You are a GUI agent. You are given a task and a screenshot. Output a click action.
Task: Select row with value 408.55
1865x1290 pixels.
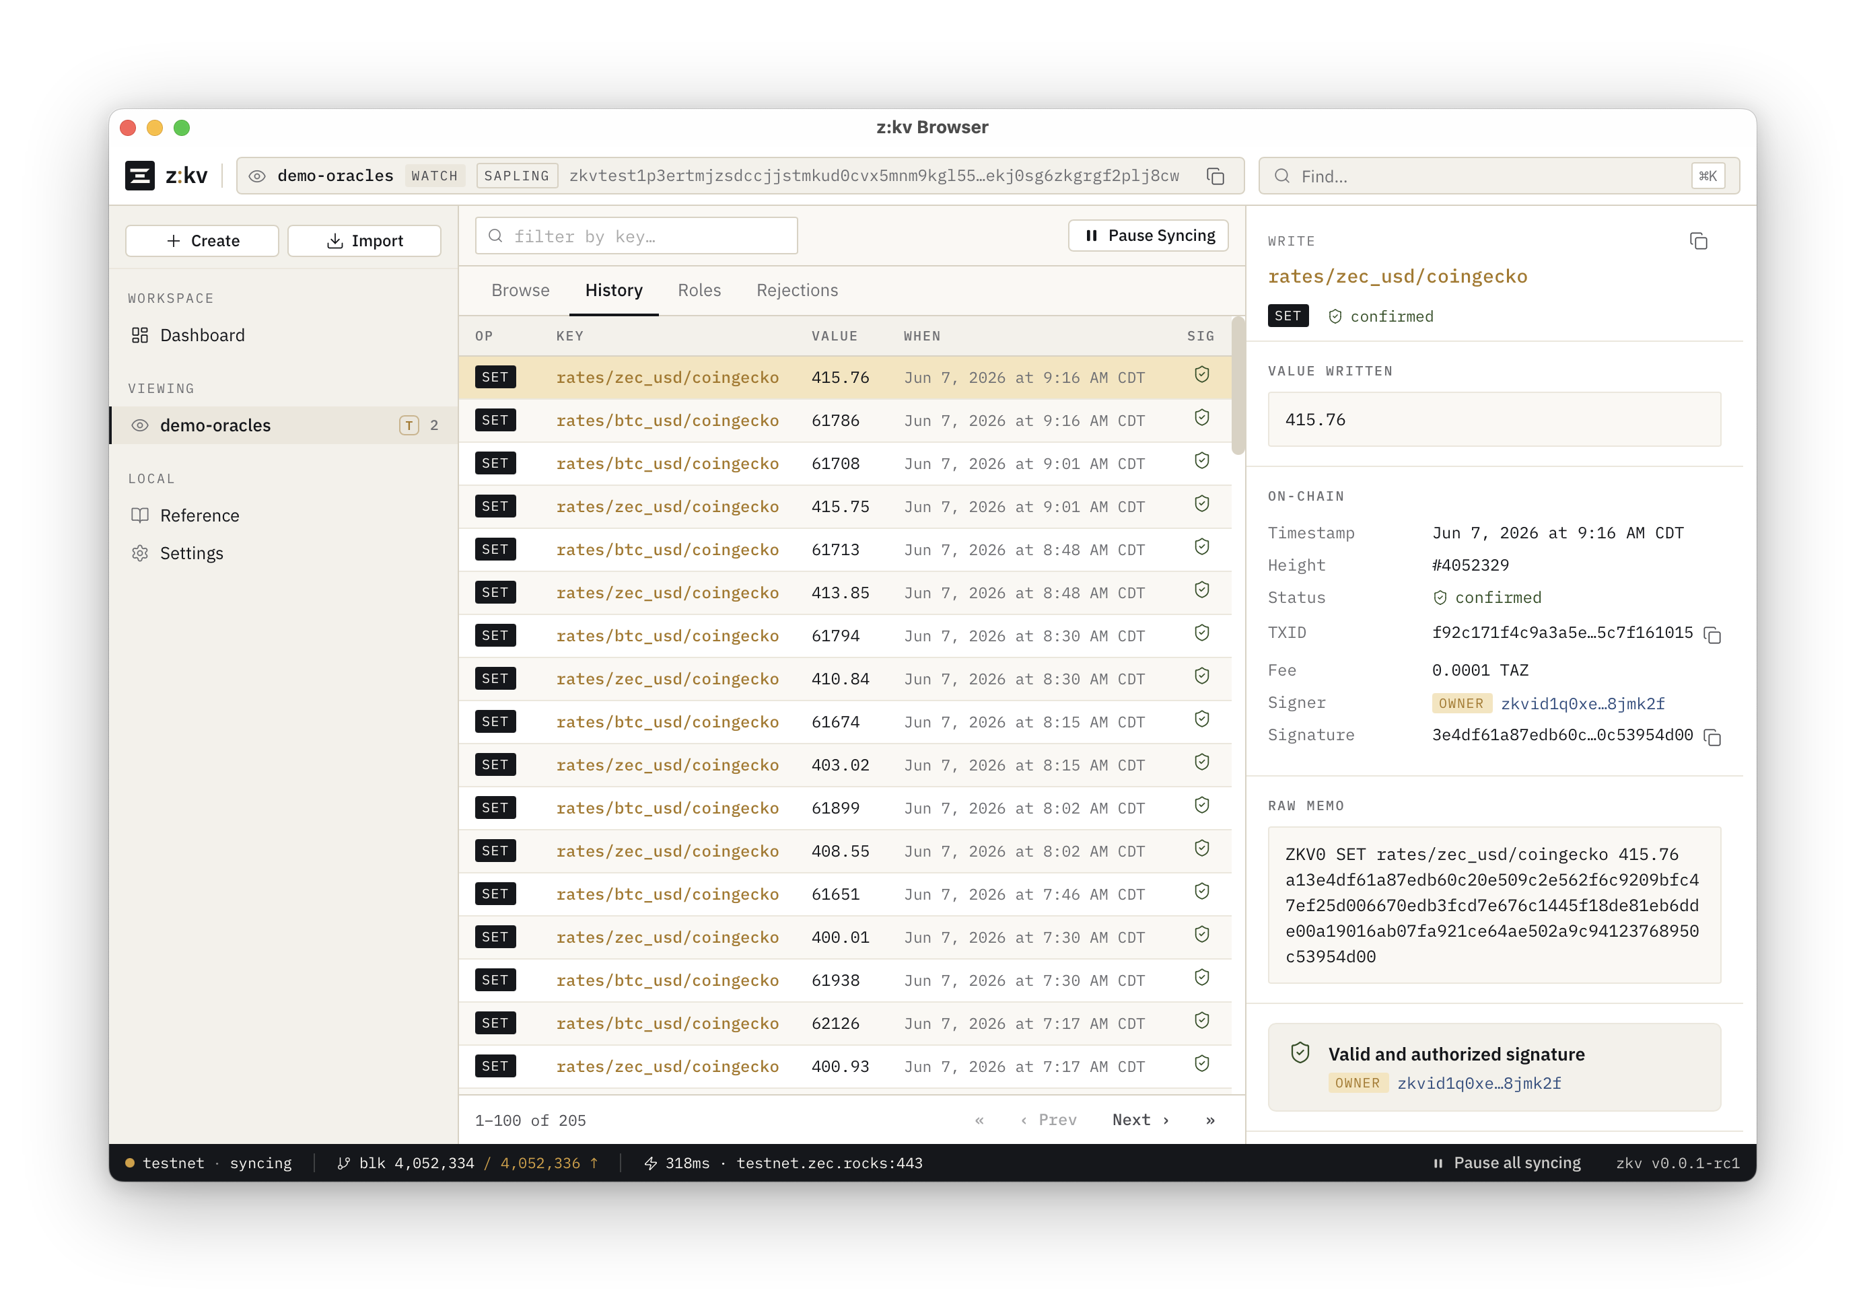[845, 851]
